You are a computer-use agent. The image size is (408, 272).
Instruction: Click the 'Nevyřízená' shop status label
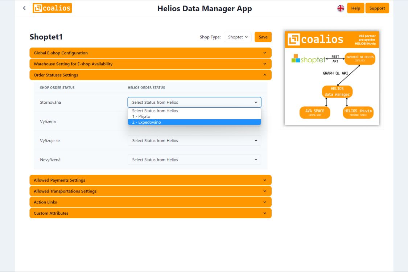coord(50,160)
